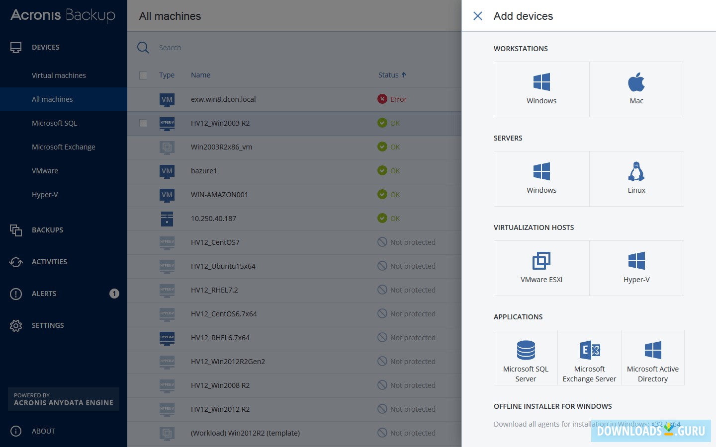Check the exw.win8.dcon.local row checkbox
Image resolution: width=716 pixels, height=447 pixels.
[x=143, y=99]
